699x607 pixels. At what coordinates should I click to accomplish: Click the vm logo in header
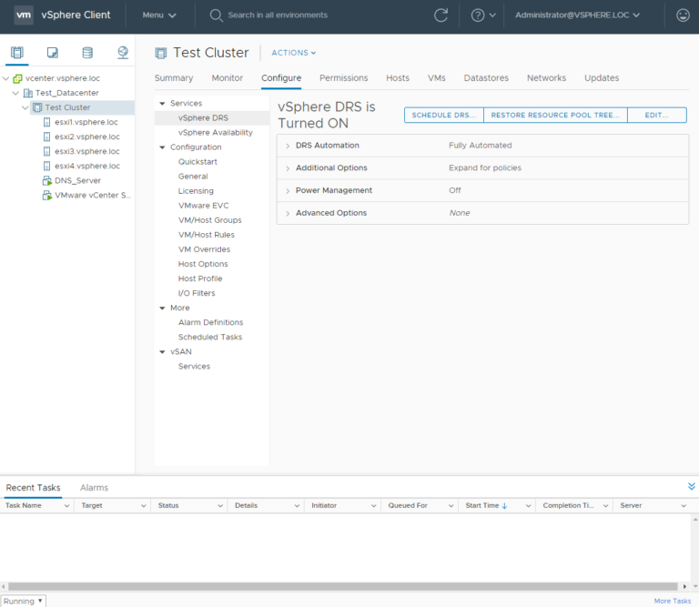click(x=24, y=15)
